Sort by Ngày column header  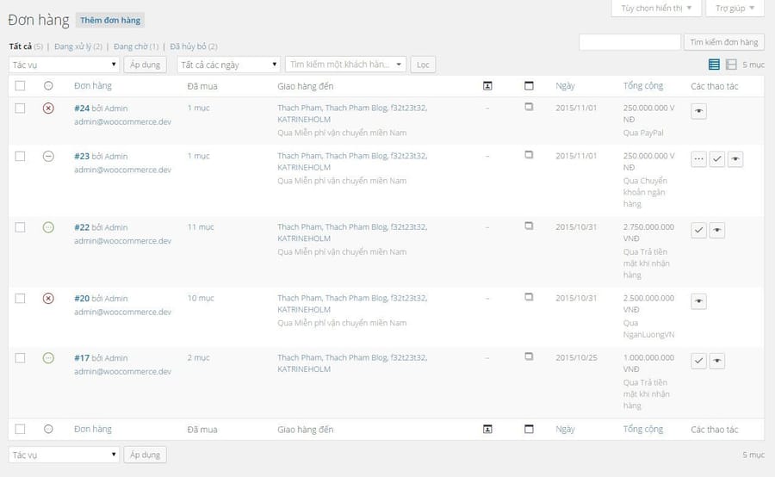pos(565,85)
